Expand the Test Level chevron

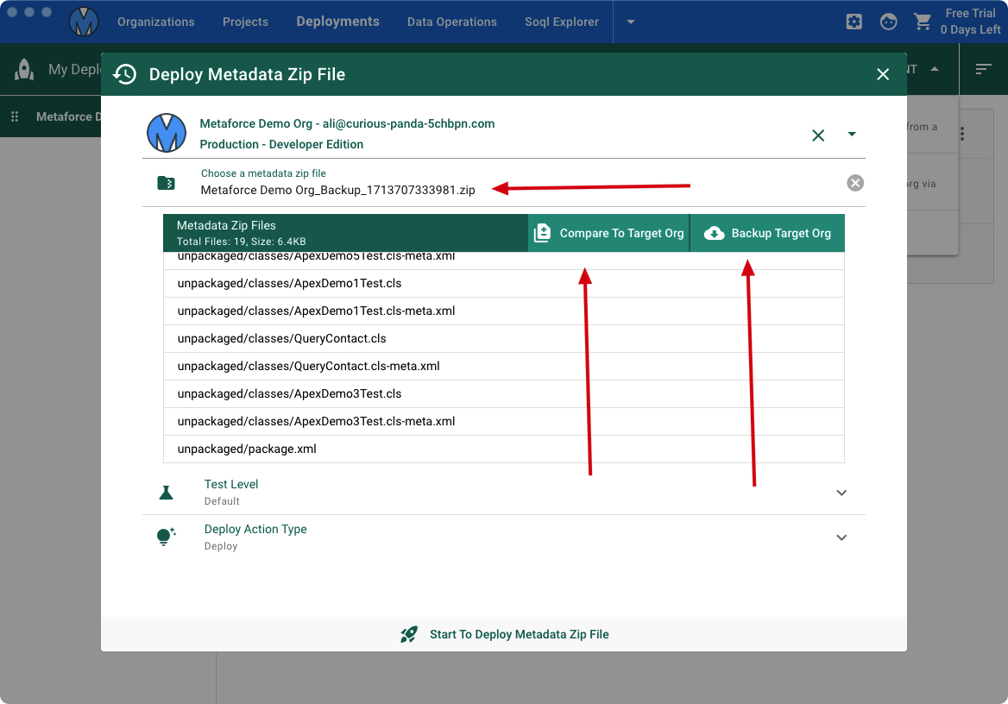(841, 493)
